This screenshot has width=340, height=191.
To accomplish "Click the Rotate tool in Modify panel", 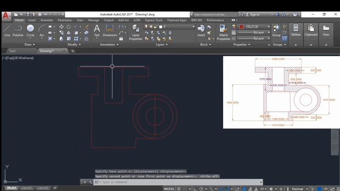I will point(69,27).
